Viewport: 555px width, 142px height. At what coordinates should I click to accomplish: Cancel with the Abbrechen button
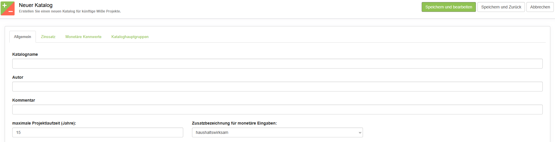coord(540,7)
